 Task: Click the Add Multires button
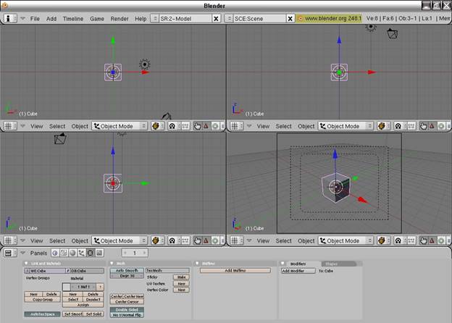pyautogui.click(x=236, y=270)
